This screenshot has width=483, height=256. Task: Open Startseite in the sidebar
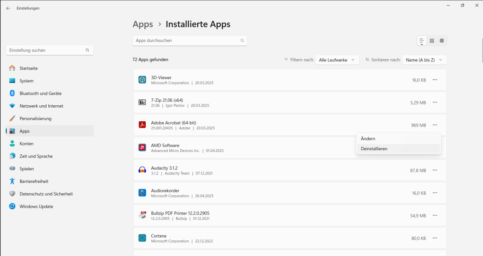pyautogui.click(x=50, y=68)
